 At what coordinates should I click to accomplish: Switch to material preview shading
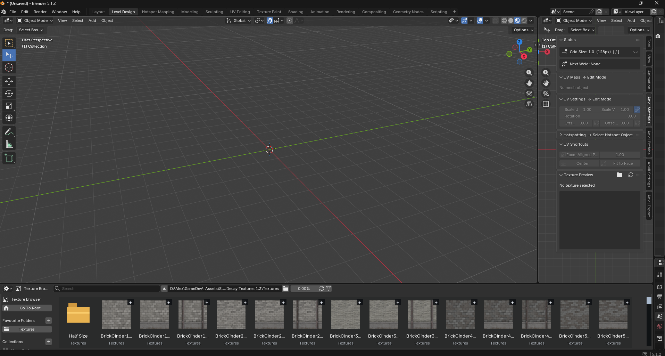point(517,21)
